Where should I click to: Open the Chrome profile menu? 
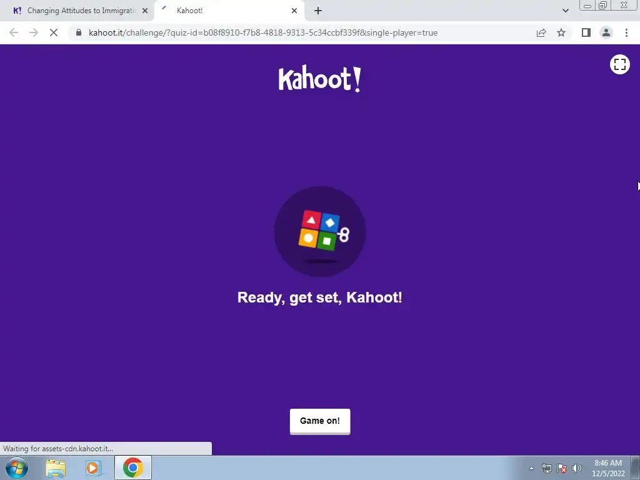click(x=606, y=32)
